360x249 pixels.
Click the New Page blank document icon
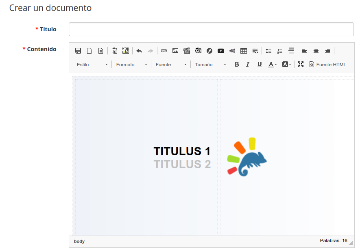pyautogui.click(x=89, y=51)
